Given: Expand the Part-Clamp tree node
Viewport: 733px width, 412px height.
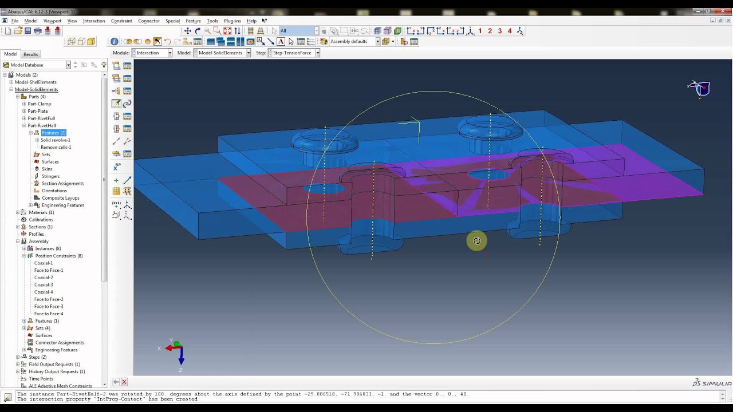Looking at the screenshot, I should 24,104.
